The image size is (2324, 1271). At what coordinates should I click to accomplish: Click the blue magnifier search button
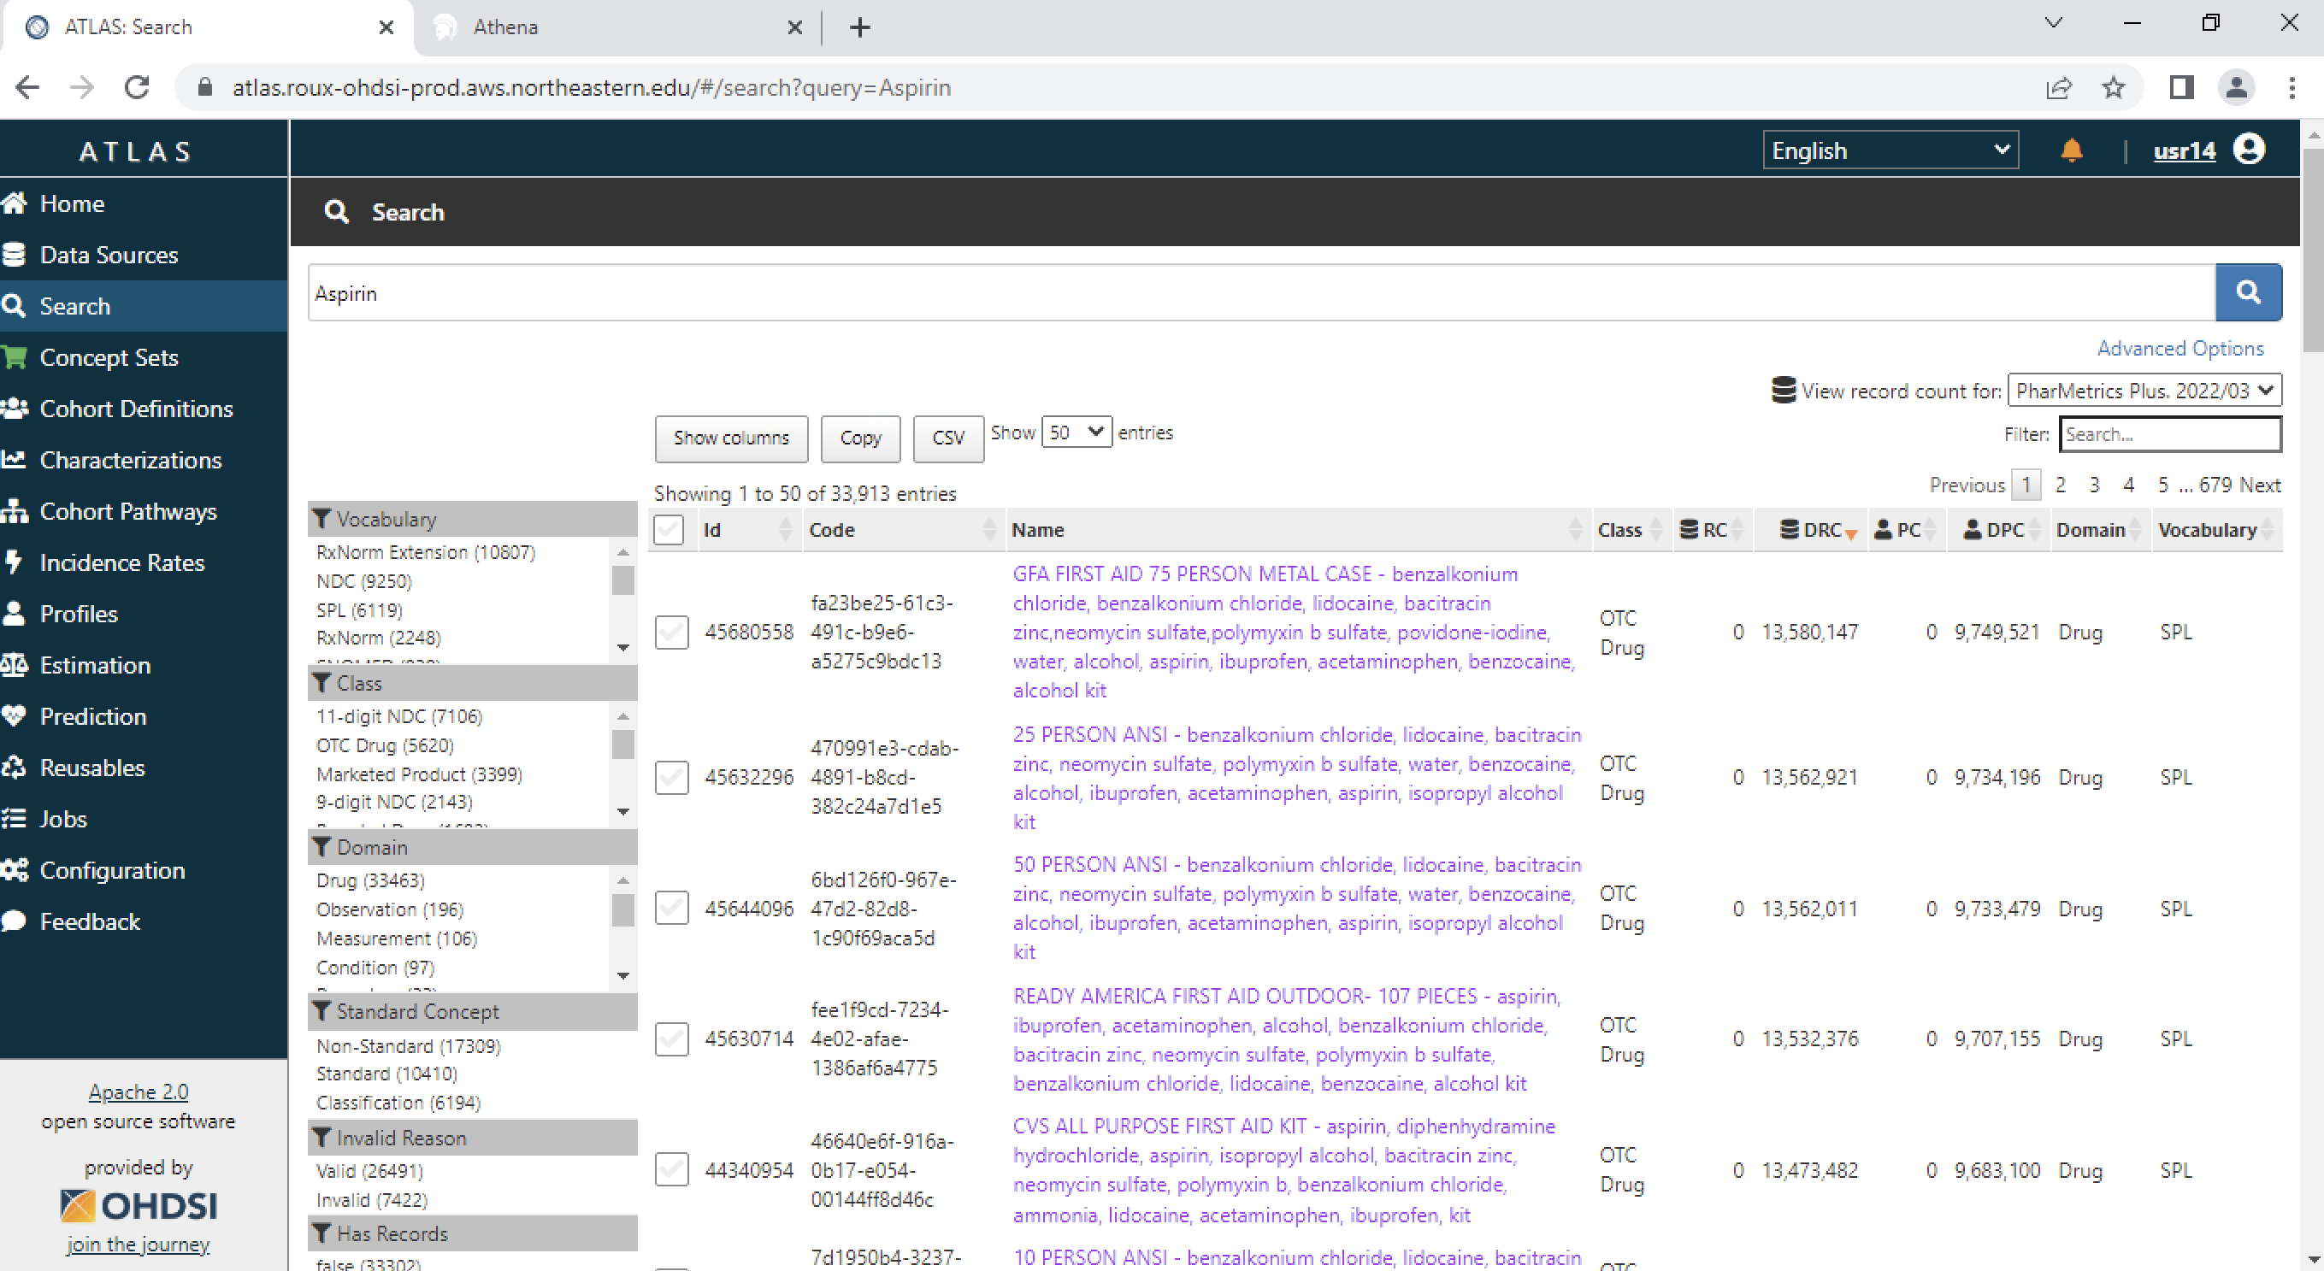pos(2247,292)
